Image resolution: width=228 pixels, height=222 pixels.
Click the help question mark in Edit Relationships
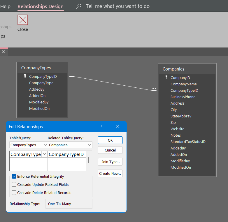click(x=101, y=126)
